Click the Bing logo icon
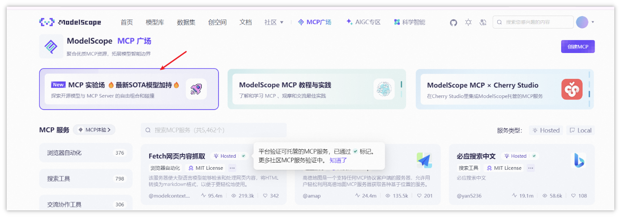621x217 pixels. tap(578, 160)
